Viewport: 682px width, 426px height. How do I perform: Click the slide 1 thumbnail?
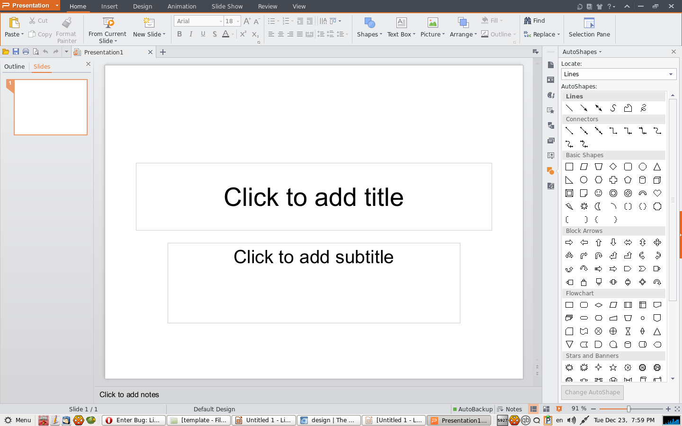[x=51, y=107]
